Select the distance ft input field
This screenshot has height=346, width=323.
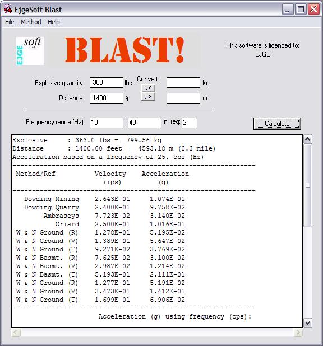tap(107, 98)
